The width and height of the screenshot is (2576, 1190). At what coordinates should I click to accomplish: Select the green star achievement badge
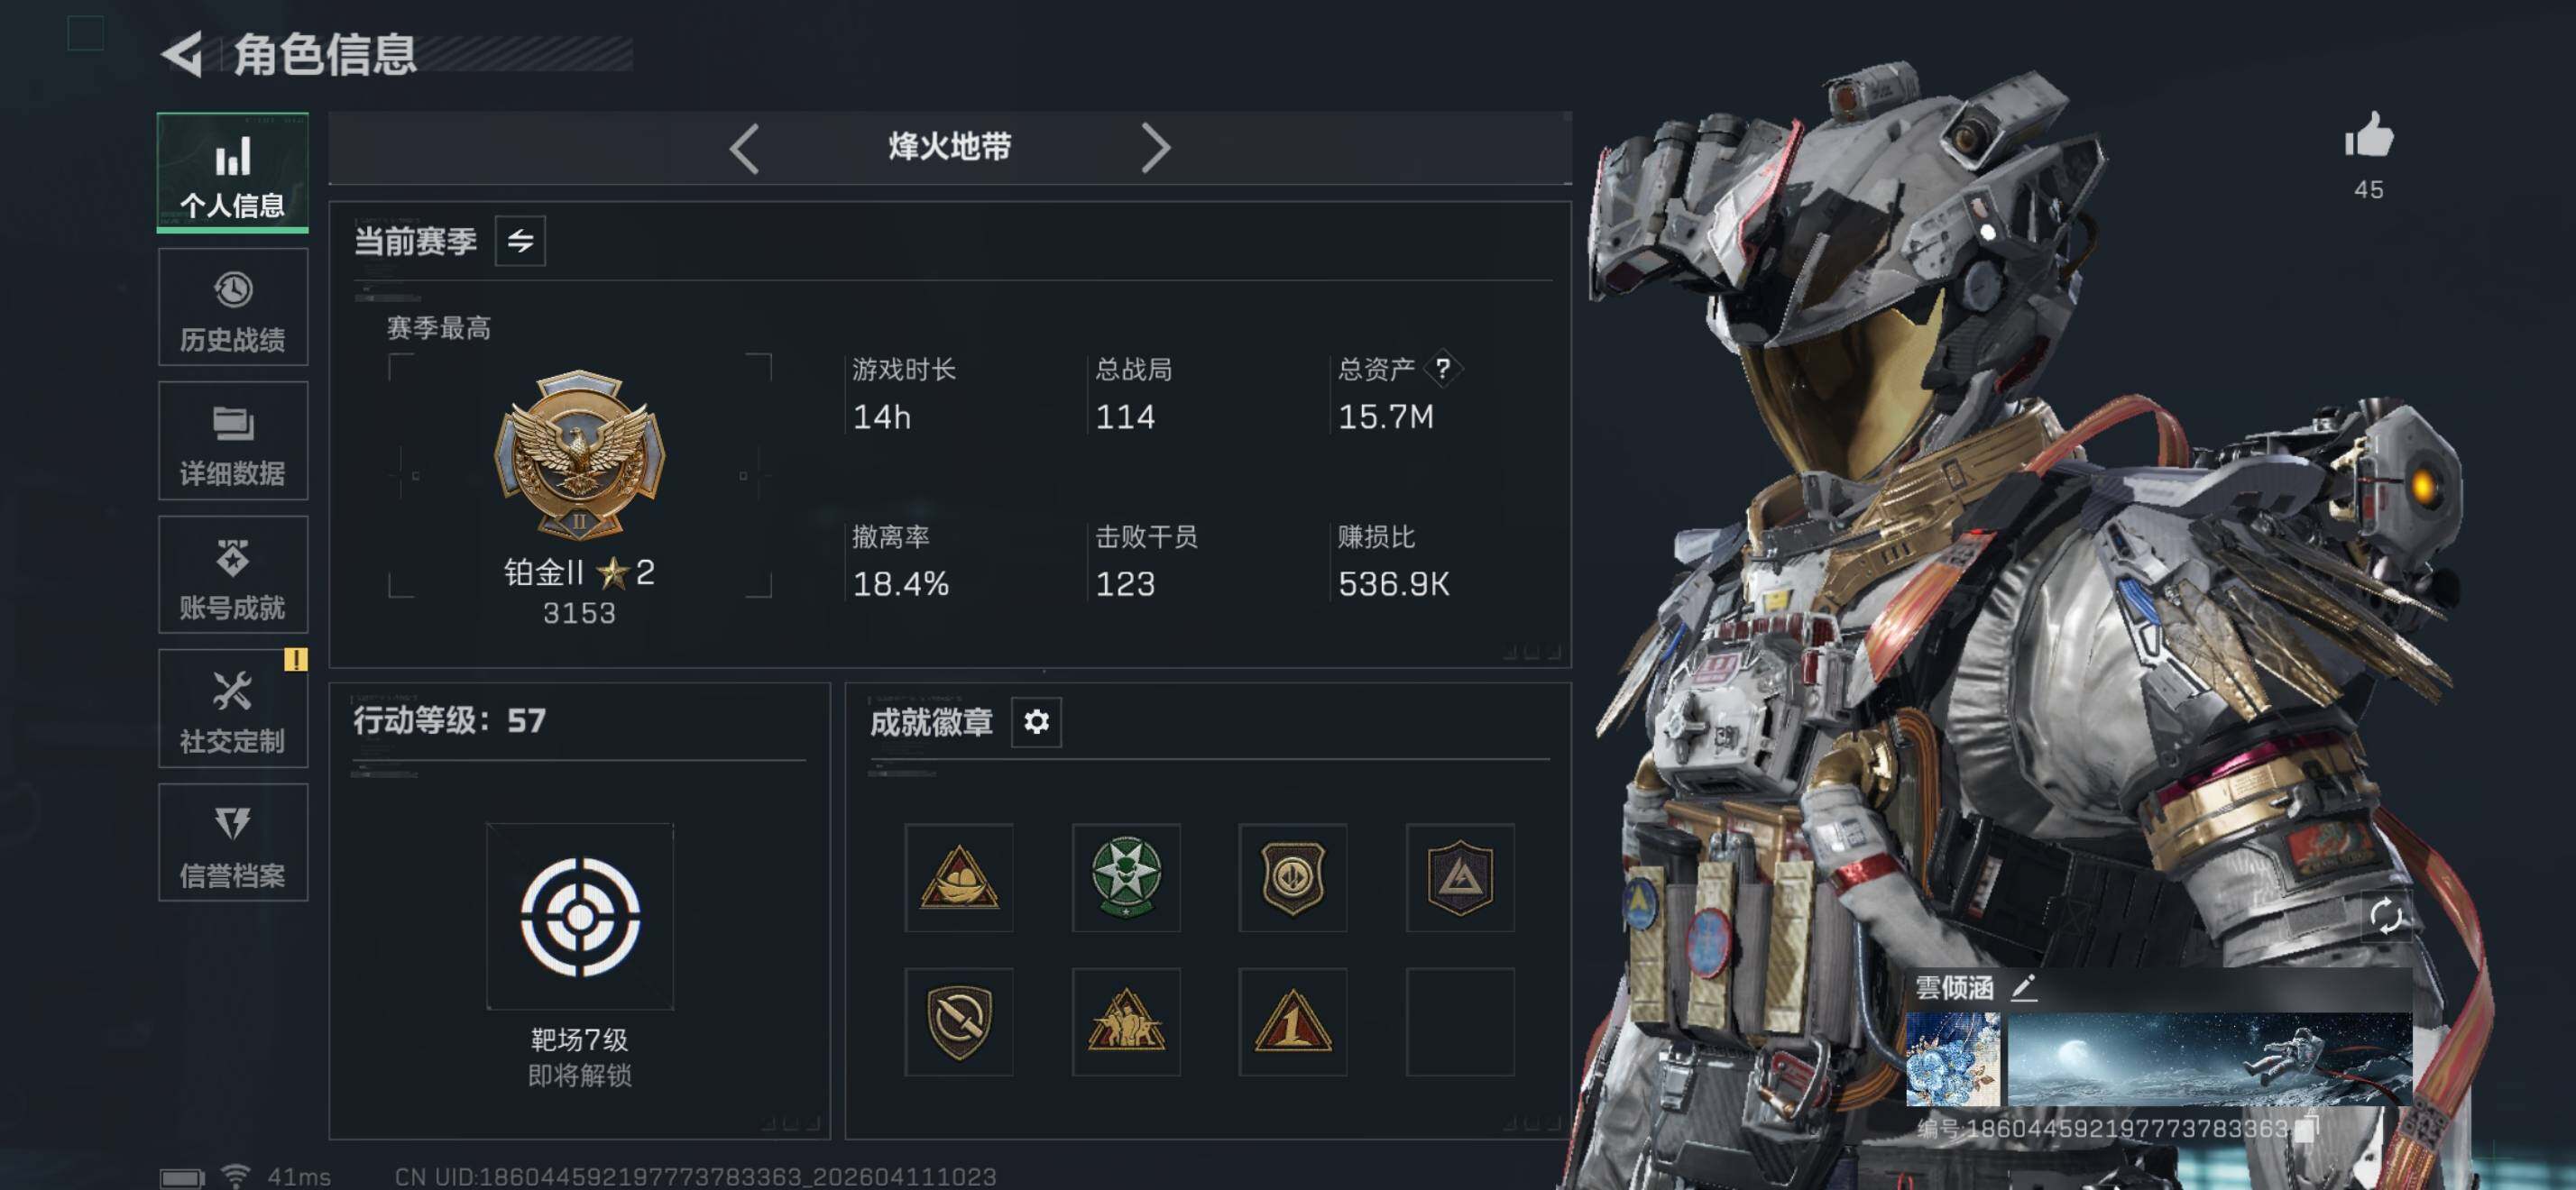(1126, 877)
